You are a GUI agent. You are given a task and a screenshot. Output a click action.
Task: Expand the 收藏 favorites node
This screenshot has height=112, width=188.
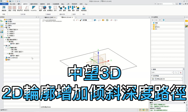(x=152, y=23)
